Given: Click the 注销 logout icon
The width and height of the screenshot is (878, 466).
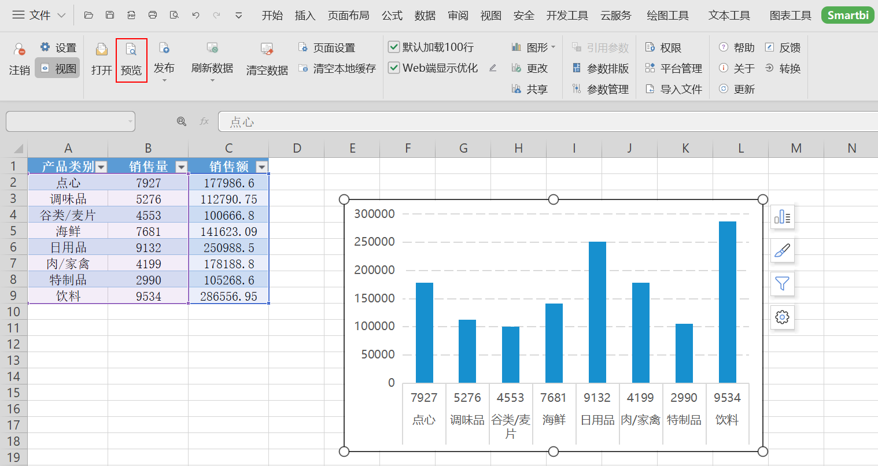Looking at the screenshot, I should 20,50.
